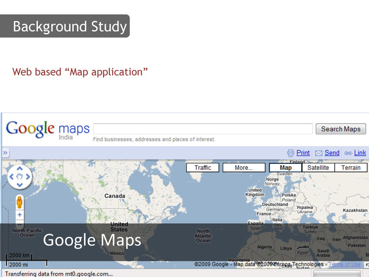Open the More... layers dropdown
This screenshot has width=369, height=277.
click(244, 168)
